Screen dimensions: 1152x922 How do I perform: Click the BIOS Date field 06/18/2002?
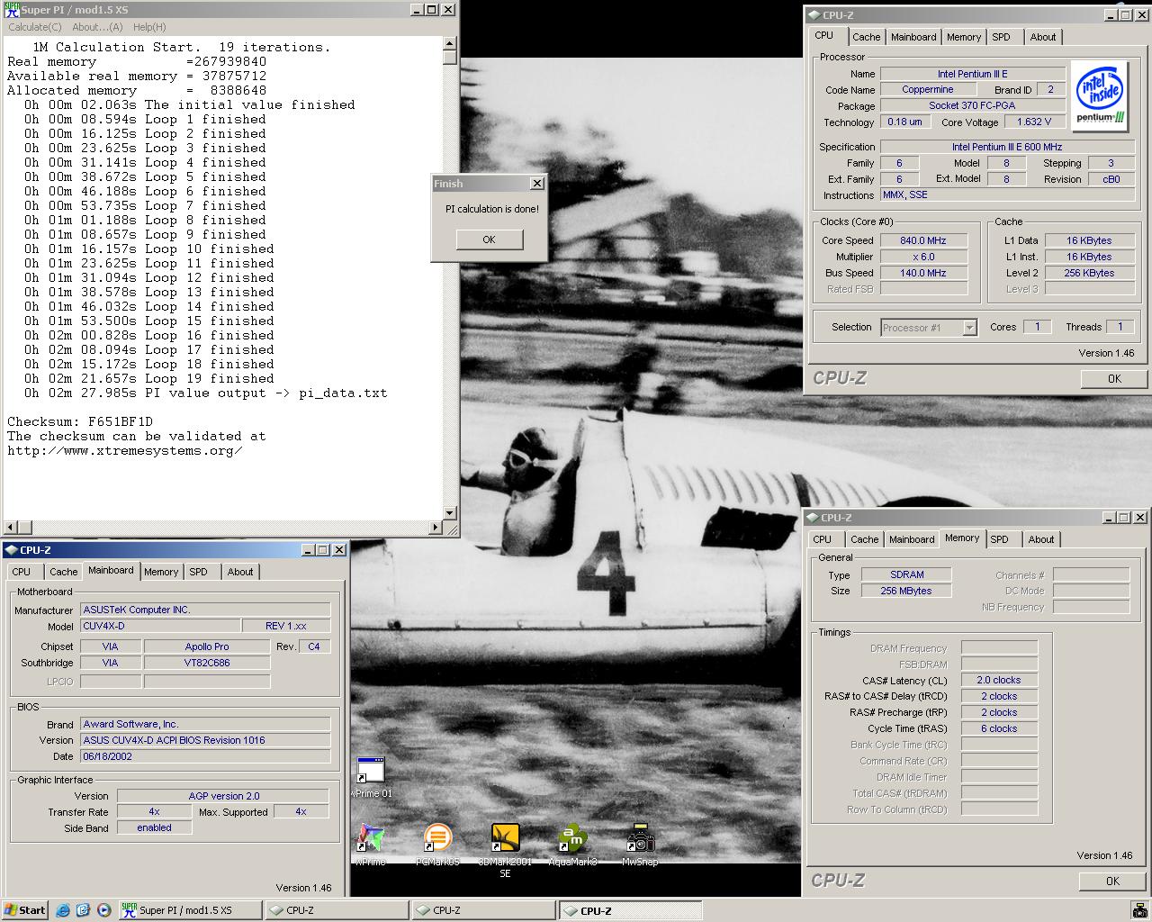tap(205, 756)
